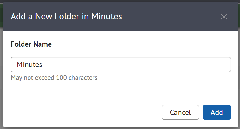This screenshot has width=240, height=129.
Task: Dismiss the modal with the top-right X
Action: point(224,17)
